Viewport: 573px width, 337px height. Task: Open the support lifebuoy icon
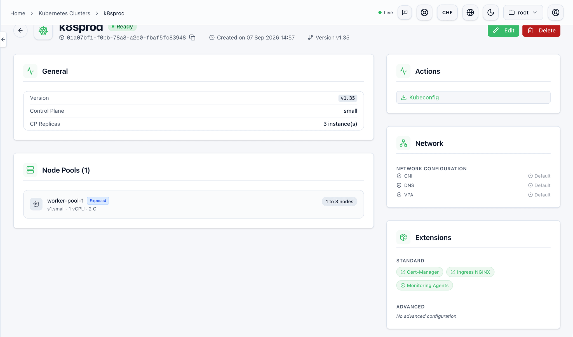coord(424,13)
